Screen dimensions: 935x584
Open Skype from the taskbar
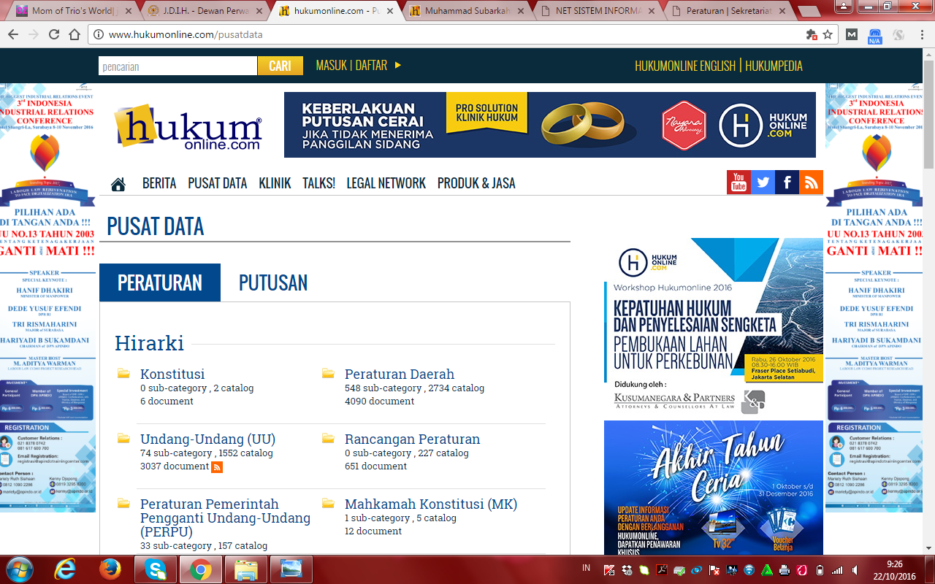(156, 569)
